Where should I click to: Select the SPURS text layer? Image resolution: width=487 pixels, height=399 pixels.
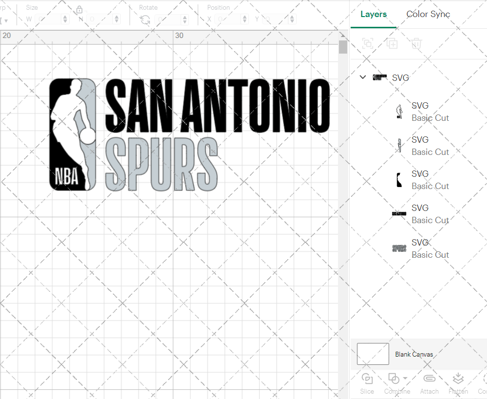(399, 248)
